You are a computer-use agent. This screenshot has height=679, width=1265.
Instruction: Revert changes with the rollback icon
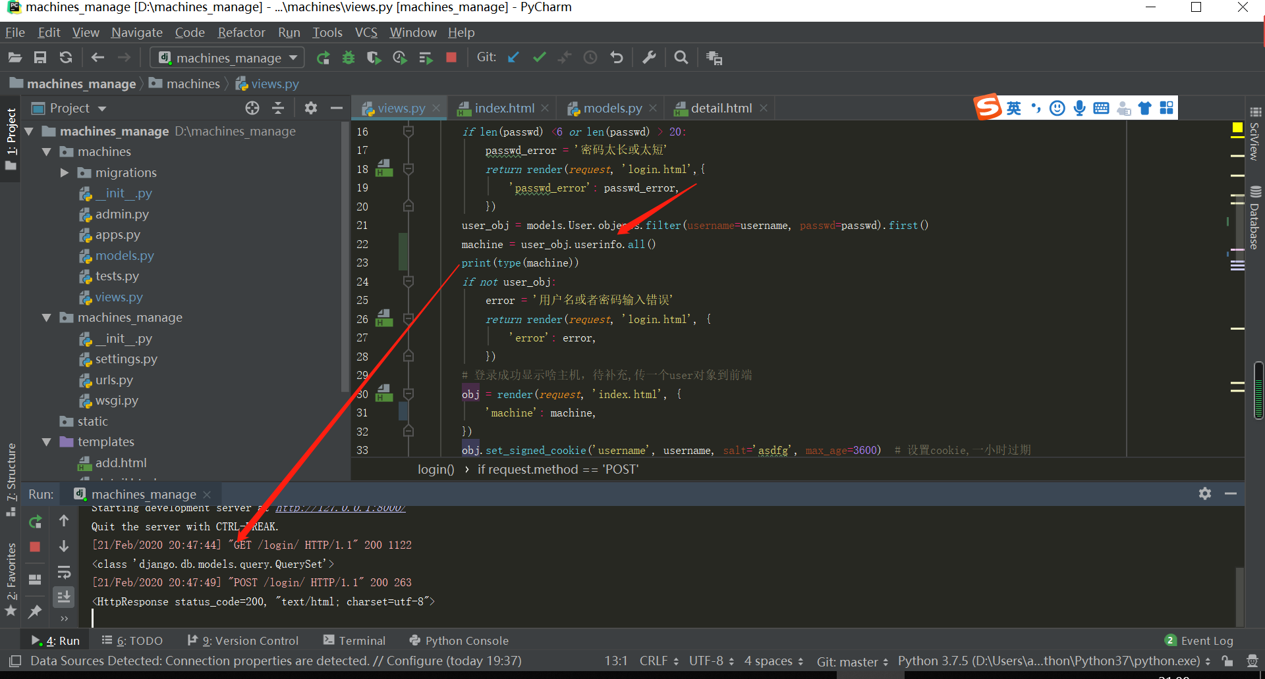pyautogui.click(x=617, y=58)
